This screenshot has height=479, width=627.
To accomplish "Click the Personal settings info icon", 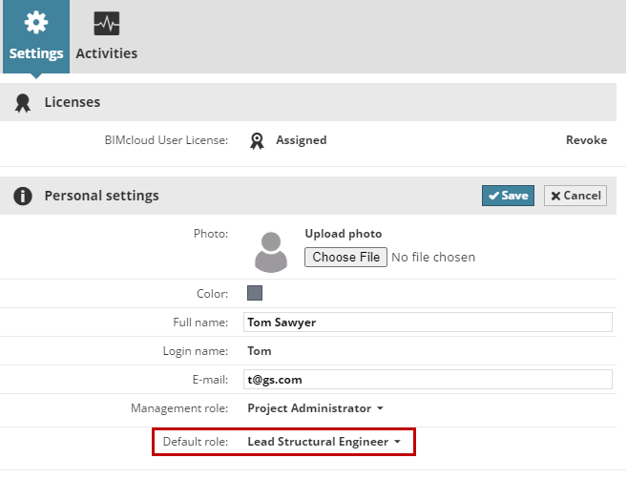I will point(23,196).
